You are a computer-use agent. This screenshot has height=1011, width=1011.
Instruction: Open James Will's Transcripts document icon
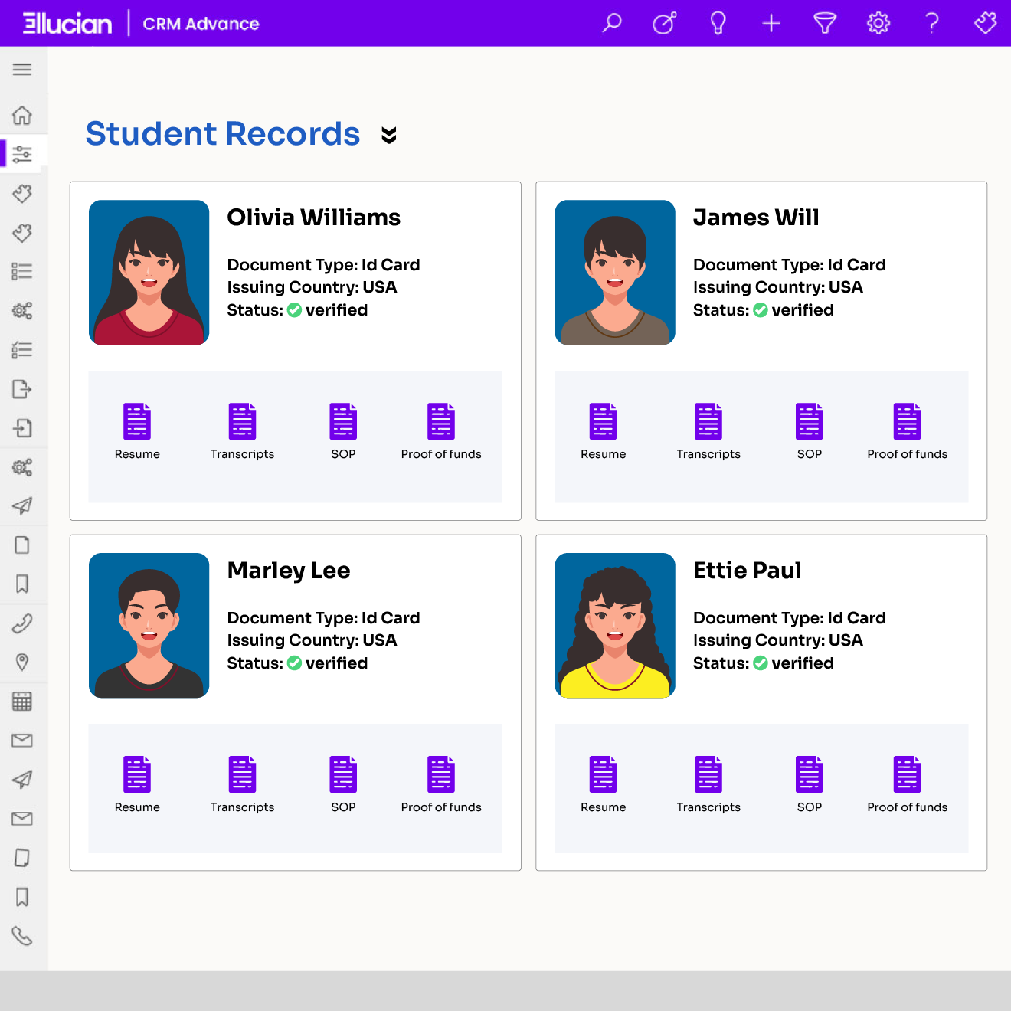tap(708, 421)
